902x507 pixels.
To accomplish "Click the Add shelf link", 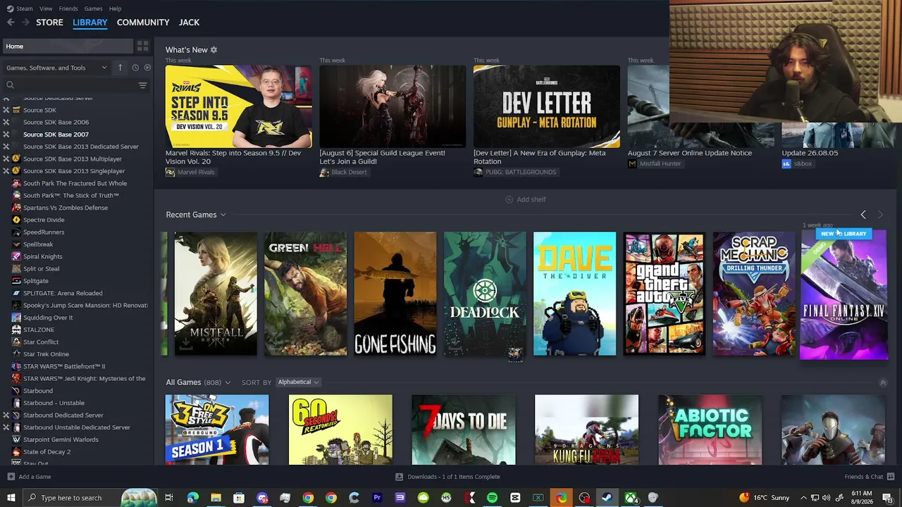I will click(x=526, y=199).
